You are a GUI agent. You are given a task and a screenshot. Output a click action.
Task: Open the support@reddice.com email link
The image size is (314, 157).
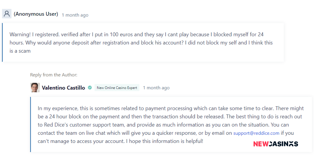click(256, 133)
